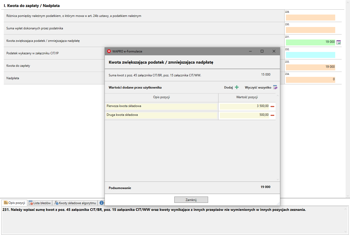Click the WAPRO e-Formularze logo icon

click(109, 51)
